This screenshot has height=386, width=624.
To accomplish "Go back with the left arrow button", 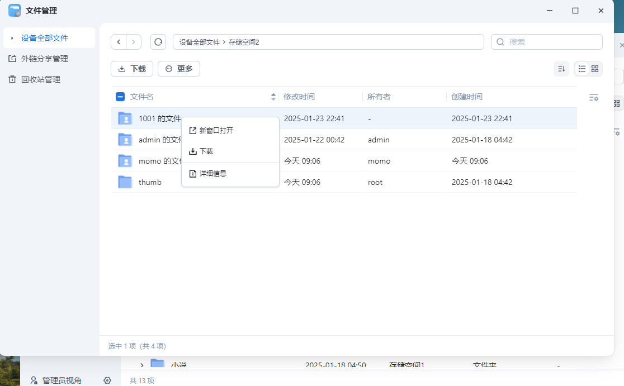I will 119,42.
